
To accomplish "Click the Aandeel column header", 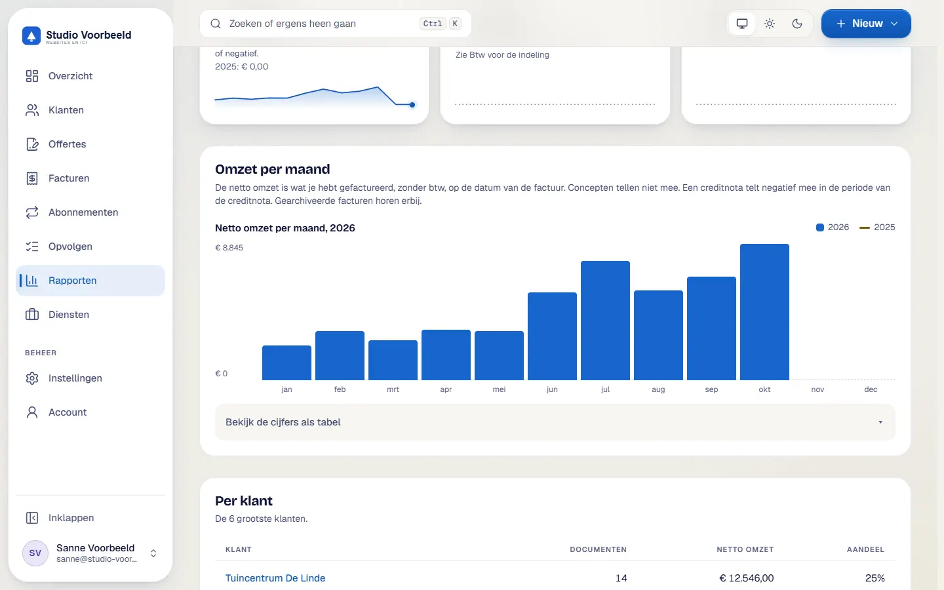I will click(865, 549).
